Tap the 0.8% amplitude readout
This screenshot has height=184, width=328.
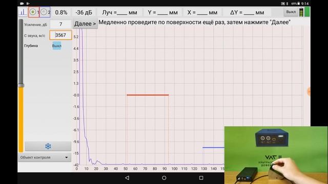click(x=61, y=12)
